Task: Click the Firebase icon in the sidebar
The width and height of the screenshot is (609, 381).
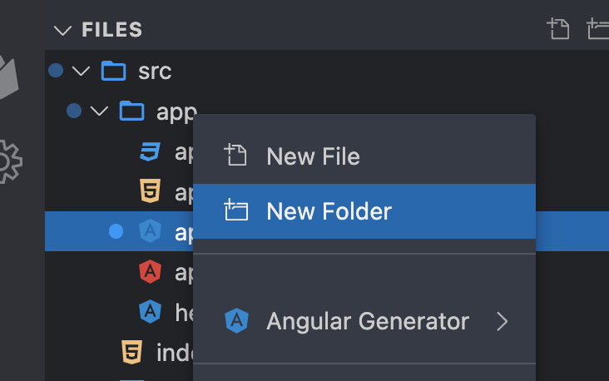Action: (8, 77)
